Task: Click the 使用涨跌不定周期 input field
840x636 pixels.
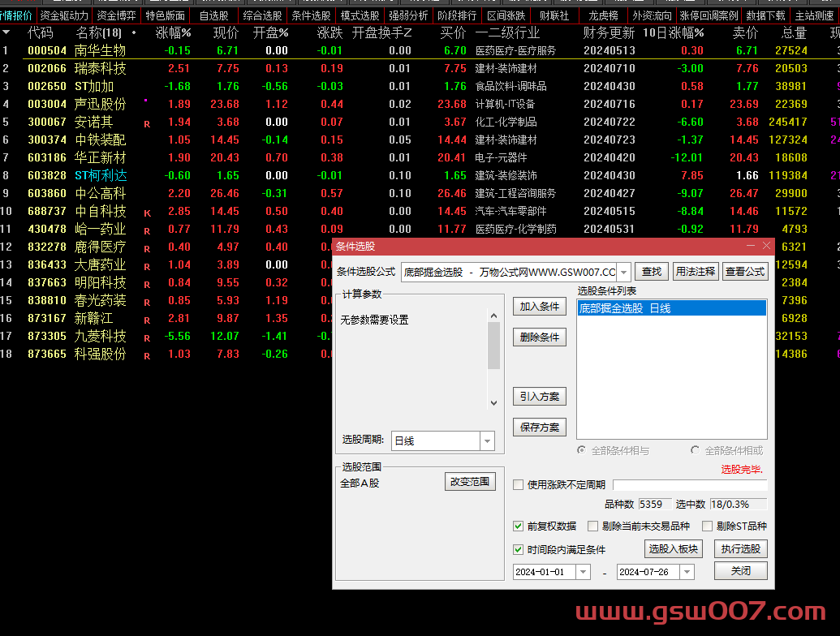Action: point(690,485)
